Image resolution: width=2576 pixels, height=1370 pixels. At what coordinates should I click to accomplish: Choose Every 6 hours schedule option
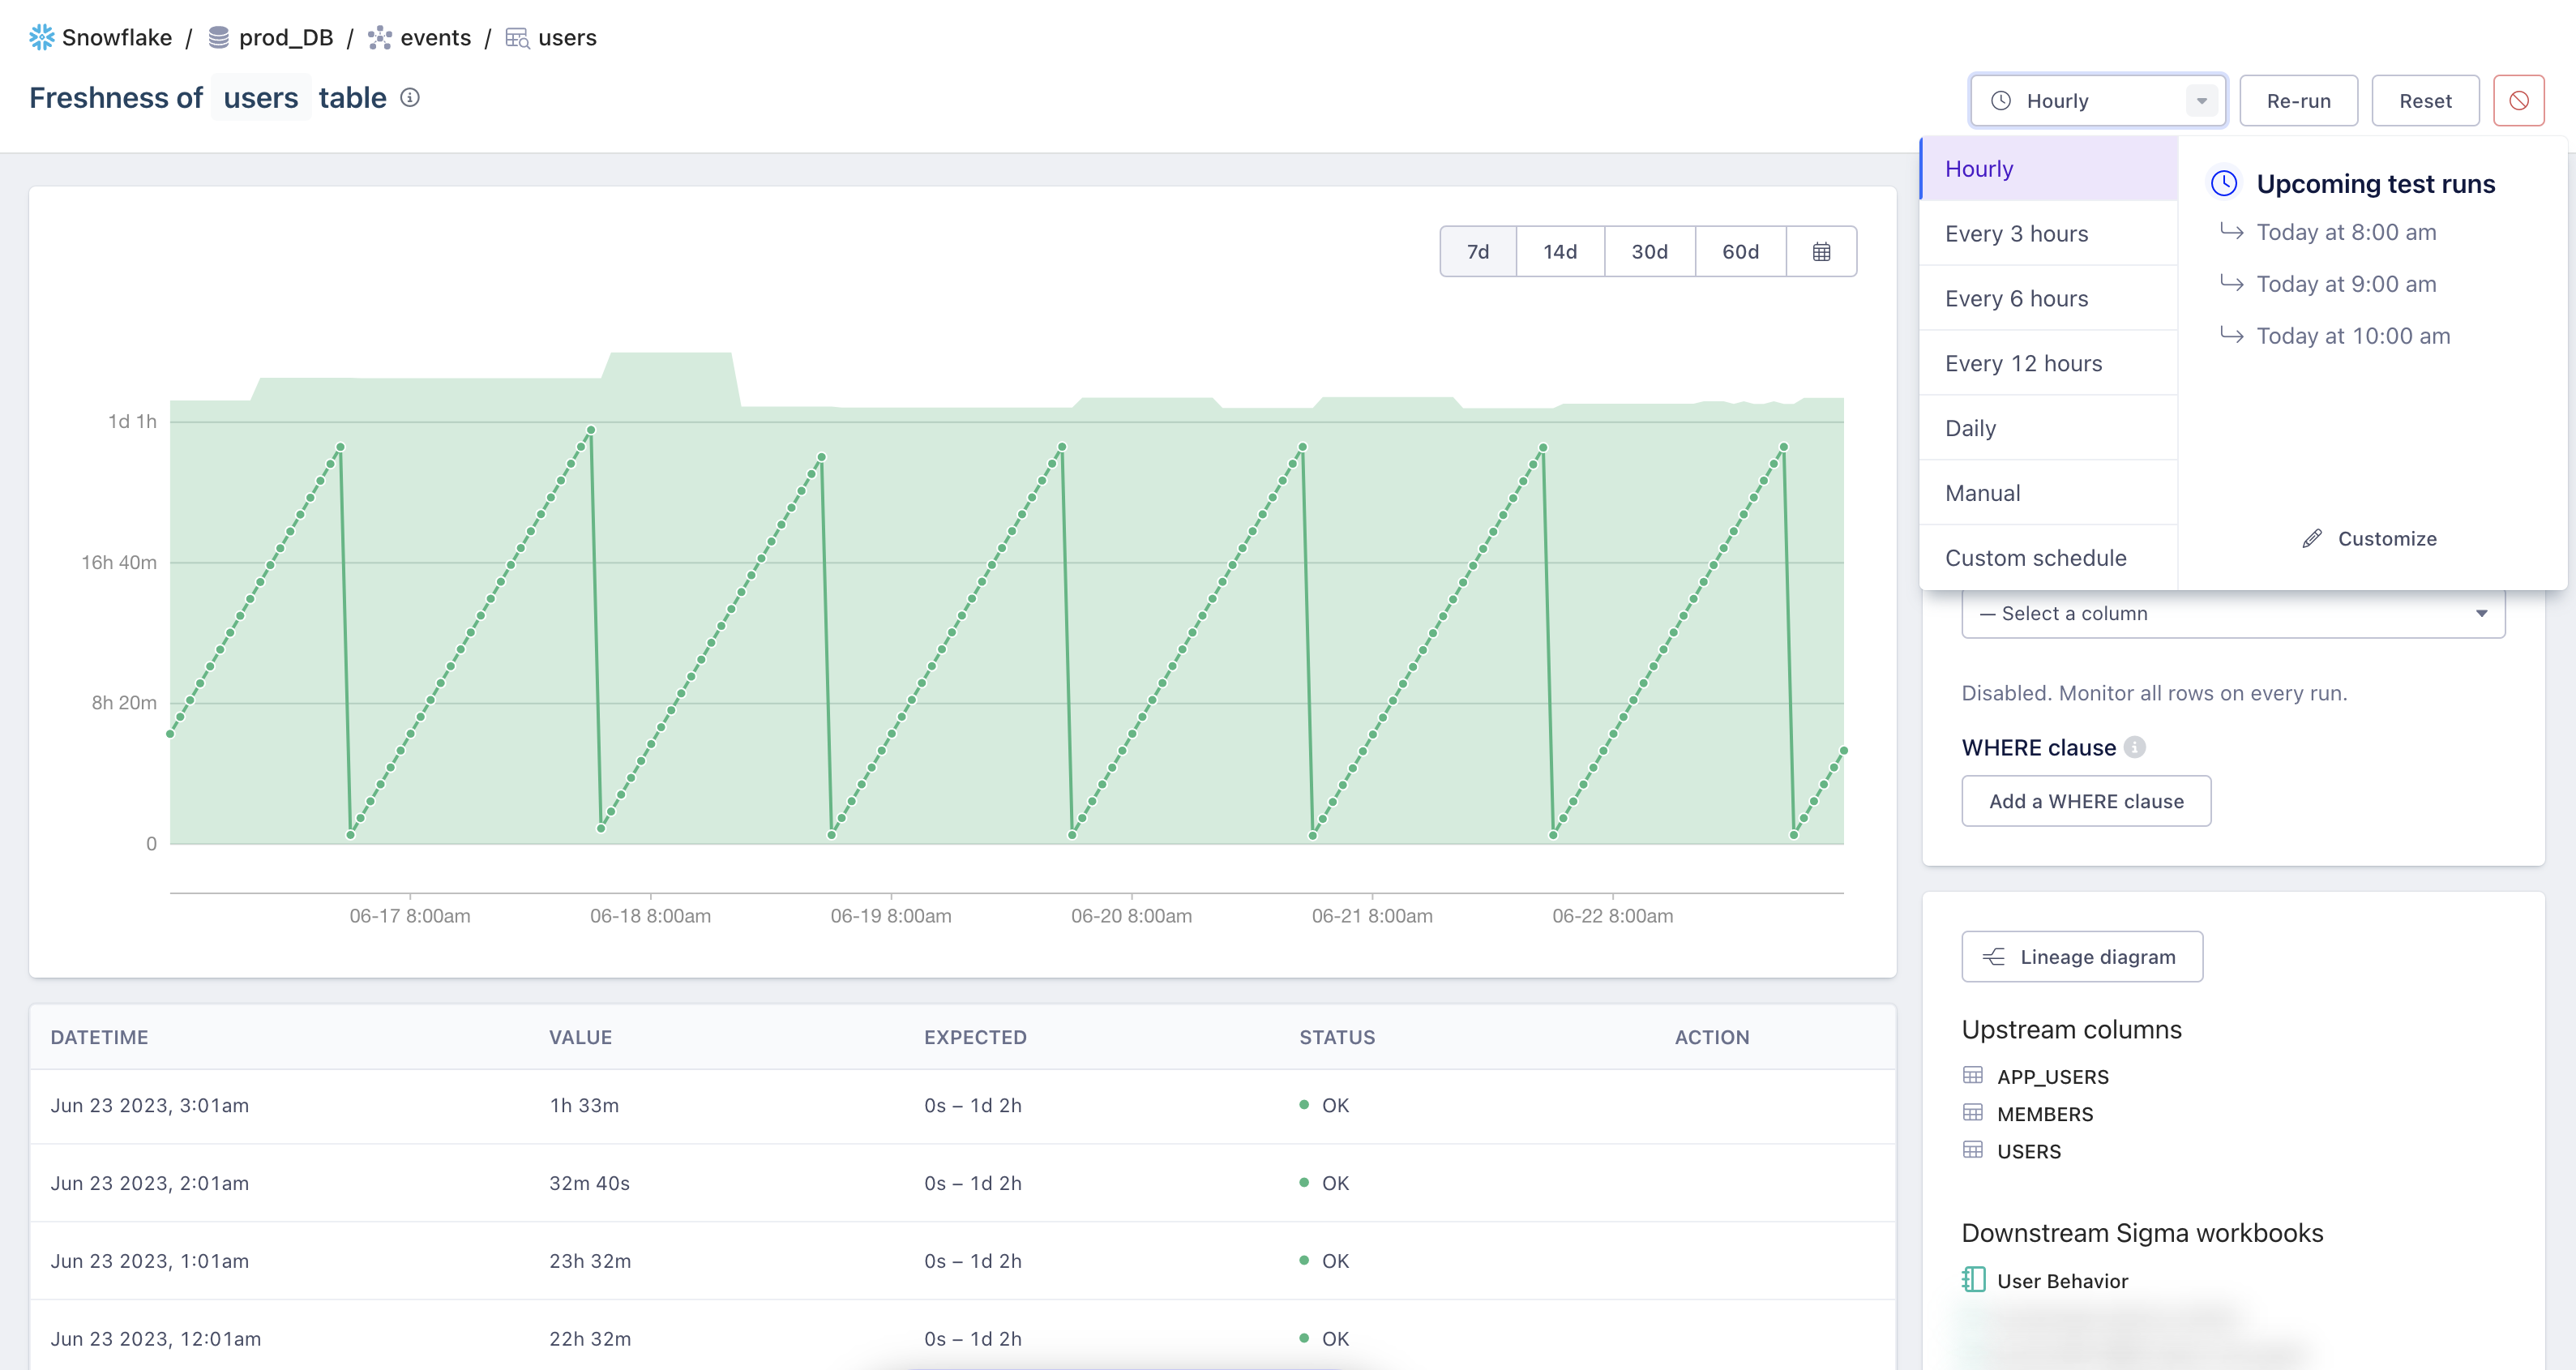click(x=2016, y=298)
